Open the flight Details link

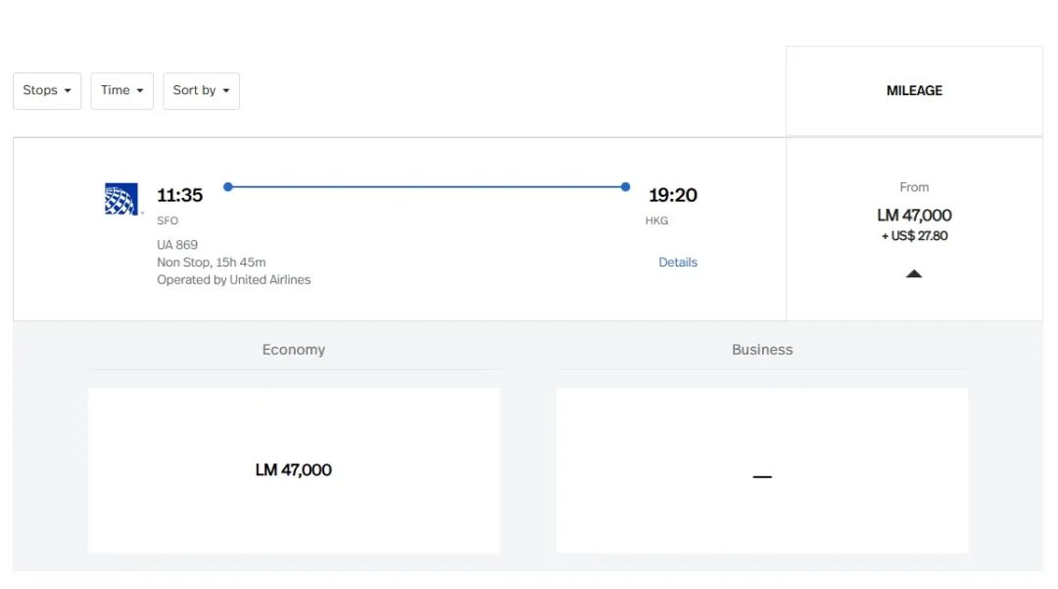678,263
